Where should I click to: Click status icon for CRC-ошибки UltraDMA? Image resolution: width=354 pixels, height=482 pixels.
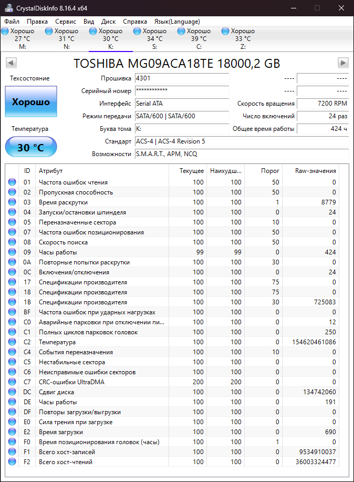point(12,382)
